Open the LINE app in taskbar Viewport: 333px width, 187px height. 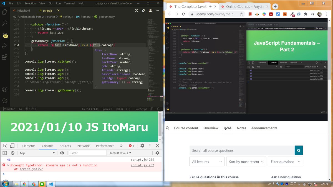click(42, 184)
